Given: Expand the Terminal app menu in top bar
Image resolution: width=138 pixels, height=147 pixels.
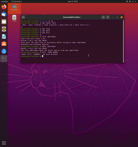Looking at the screenshot, I should tap(17, 1).
